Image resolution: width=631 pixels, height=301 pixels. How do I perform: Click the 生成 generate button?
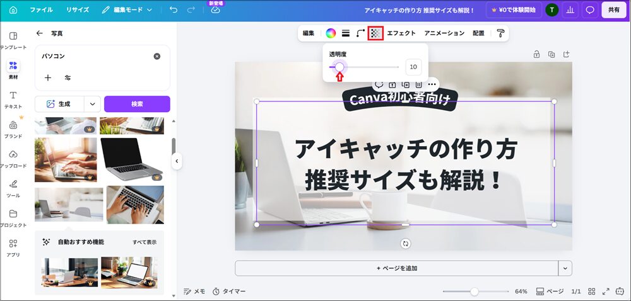pos(59,104)
